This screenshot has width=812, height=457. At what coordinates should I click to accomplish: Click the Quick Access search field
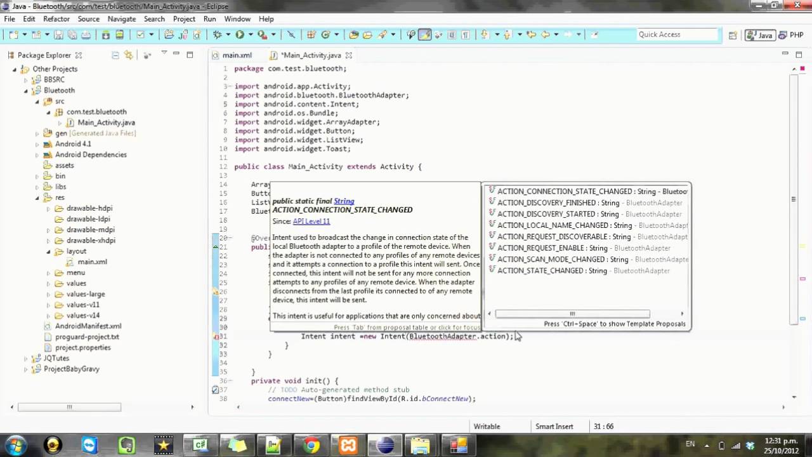677,35
